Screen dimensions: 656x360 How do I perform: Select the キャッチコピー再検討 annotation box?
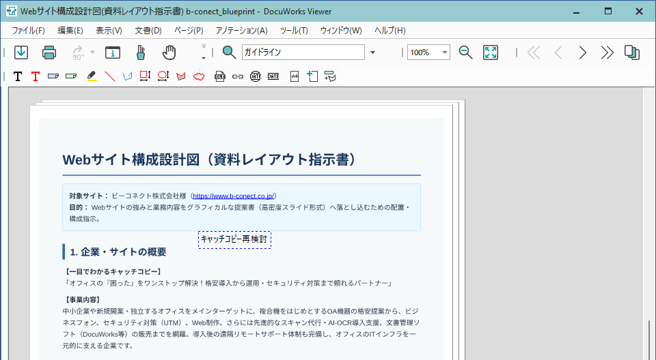coord(234,240)
